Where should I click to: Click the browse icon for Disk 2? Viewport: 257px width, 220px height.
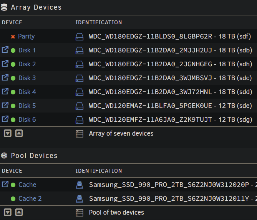[5, 64]
